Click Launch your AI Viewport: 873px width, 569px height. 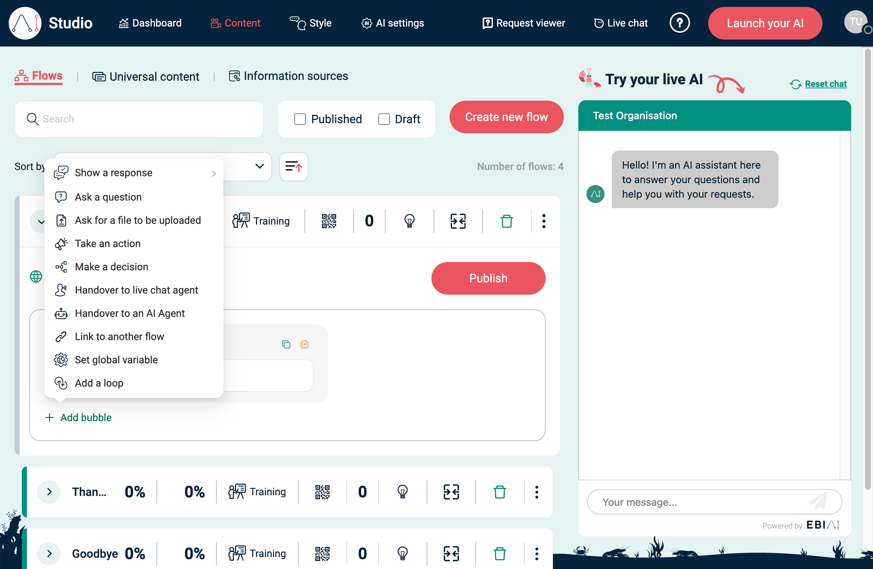click(765, 23)
